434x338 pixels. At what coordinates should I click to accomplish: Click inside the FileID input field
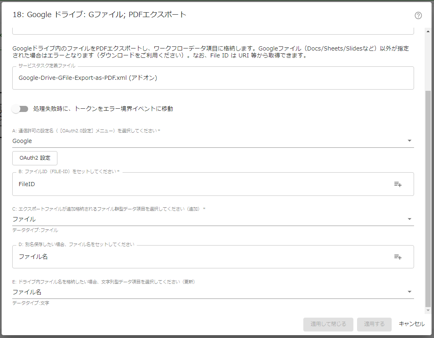coord(163,184)
